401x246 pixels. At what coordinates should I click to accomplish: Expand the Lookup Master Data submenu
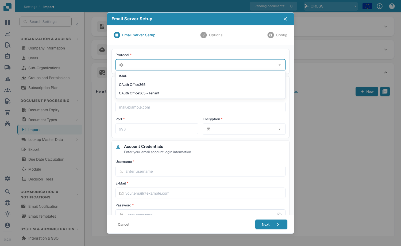click(x=77, y=140)
